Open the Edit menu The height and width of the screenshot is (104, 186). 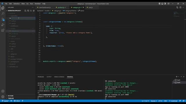[10, 4]
